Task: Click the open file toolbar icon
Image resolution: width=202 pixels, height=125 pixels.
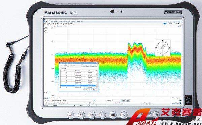Action: 45,24
